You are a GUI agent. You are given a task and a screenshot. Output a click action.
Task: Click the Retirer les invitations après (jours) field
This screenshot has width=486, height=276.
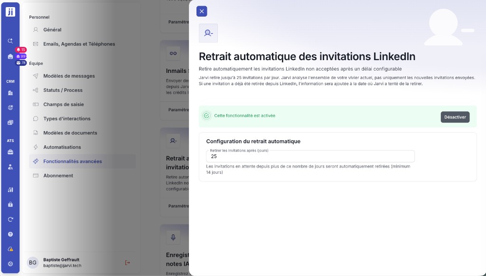coord(310,156)
